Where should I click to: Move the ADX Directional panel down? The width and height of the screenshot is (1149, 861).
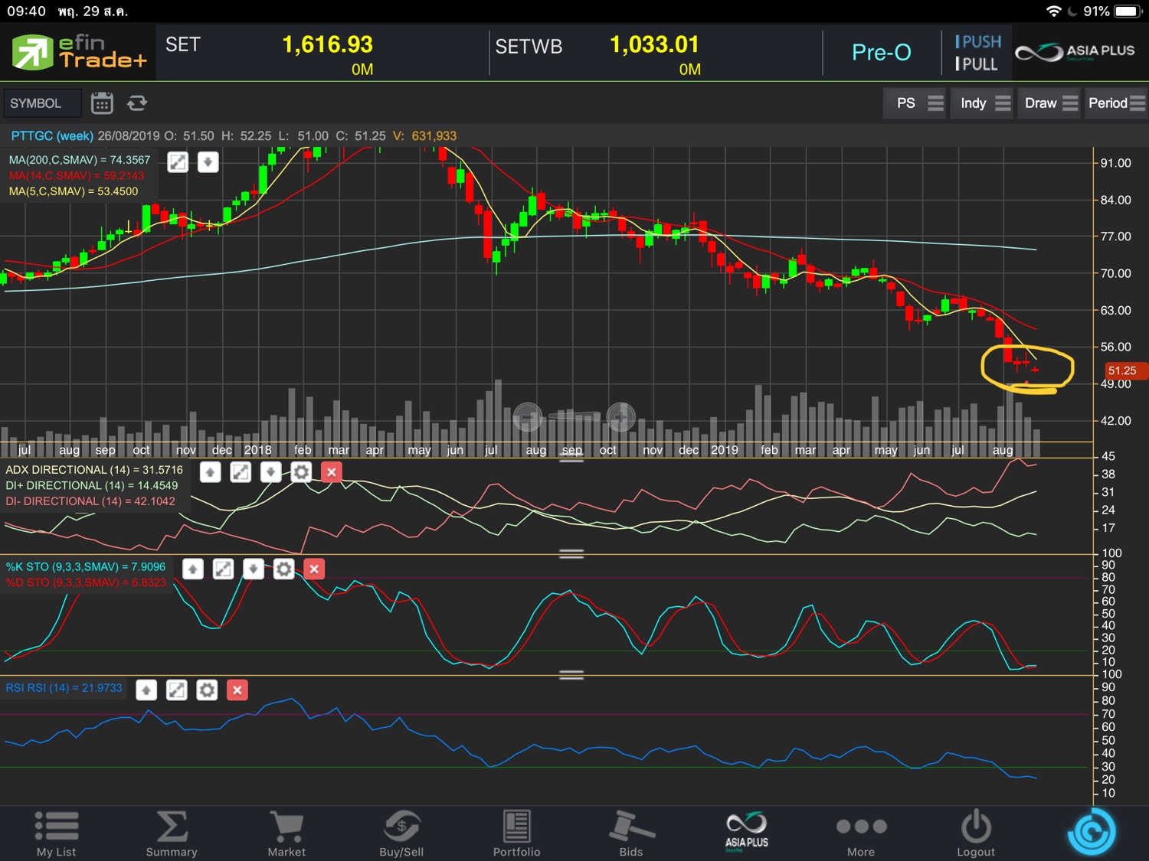pyautogui.click(x=270, y=472)
